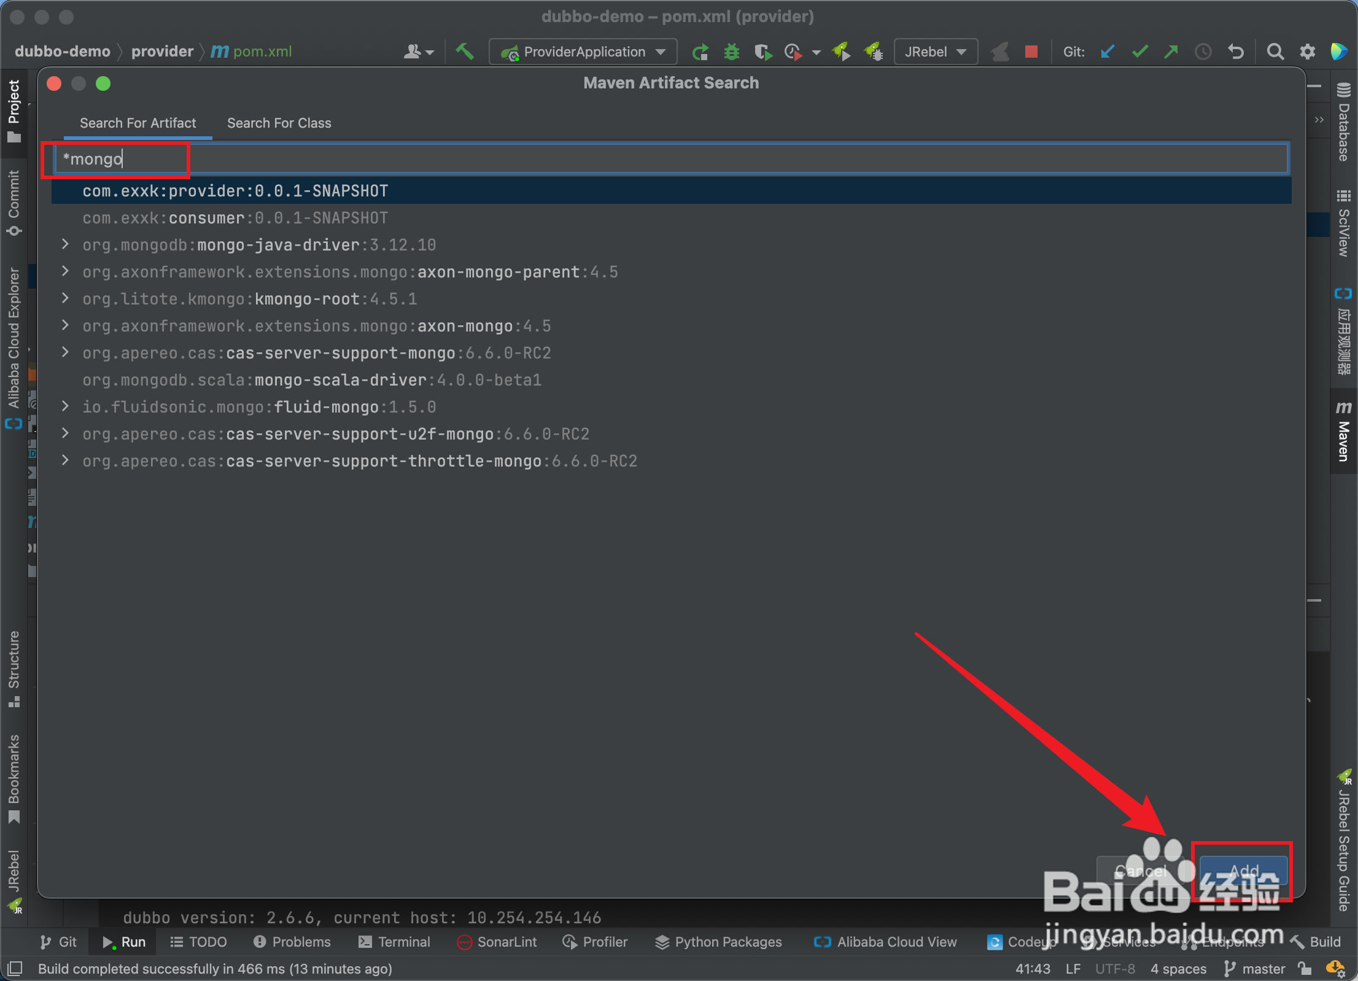Open the Maven tool window sidebar tab
1358x981 pixels.
tap(1343, 432)
